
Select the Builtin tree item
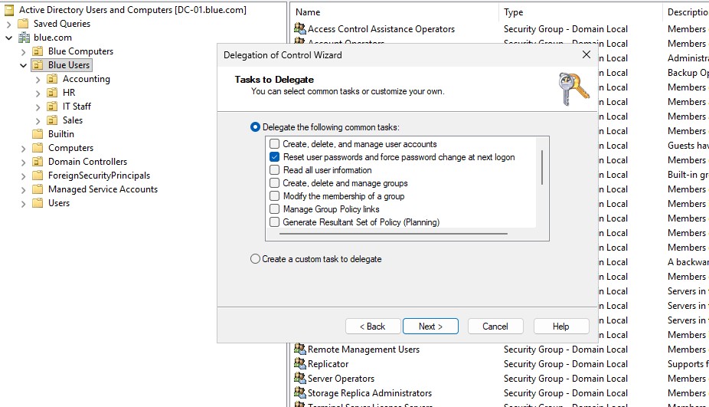61,134
